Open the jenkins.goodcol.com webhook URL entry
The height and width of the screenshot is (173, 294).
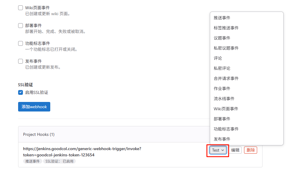(82, 152)
